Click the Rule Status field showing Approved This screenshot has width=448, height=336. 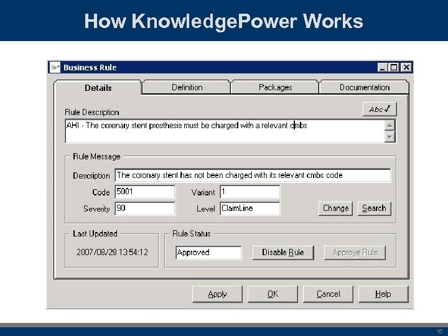point(208,253)
